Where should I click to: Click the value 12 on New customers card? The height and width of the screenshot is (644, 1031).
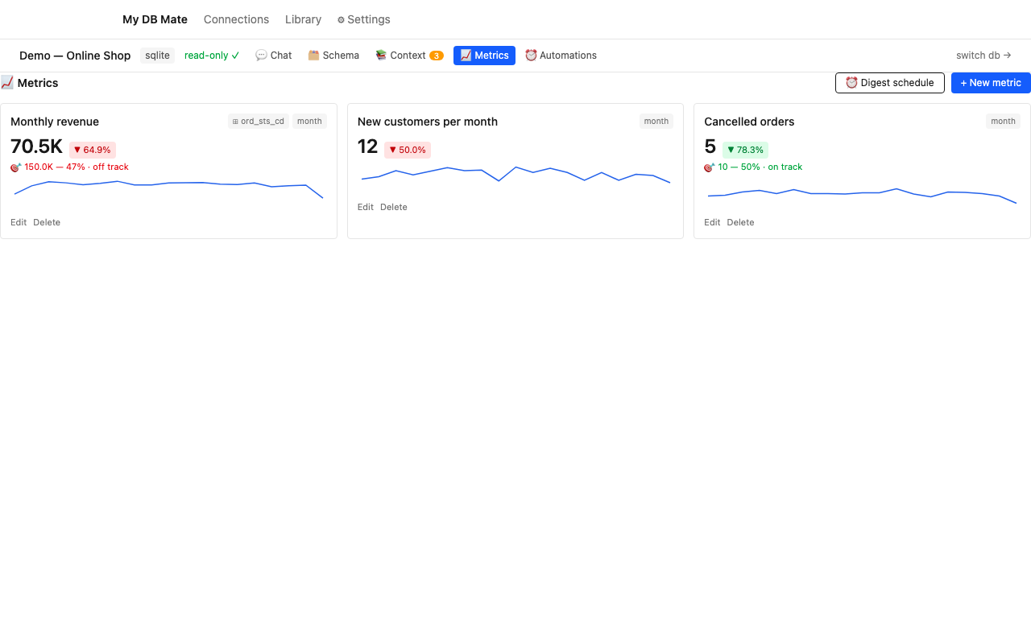367,147
